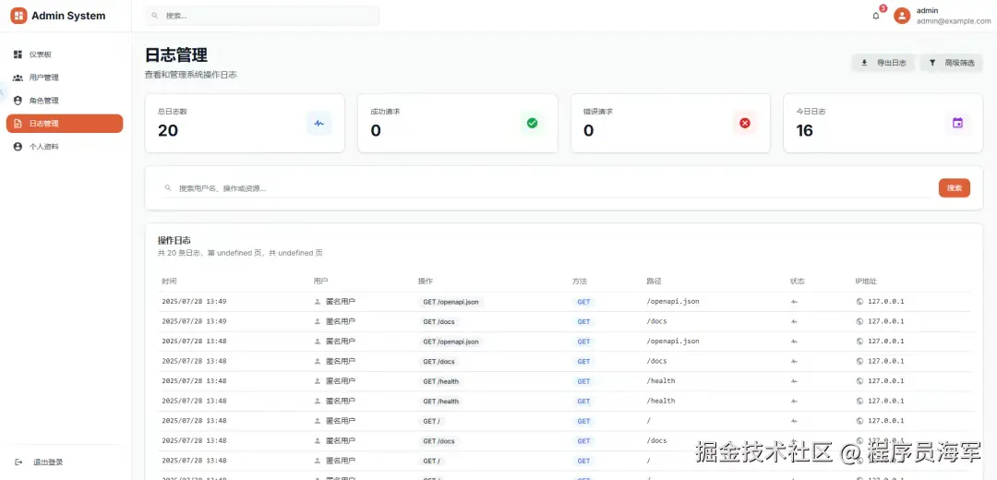Go to 个人资料 in the sidebar
This screenshot has height=480, width=997.
click(x=65, y=146)
